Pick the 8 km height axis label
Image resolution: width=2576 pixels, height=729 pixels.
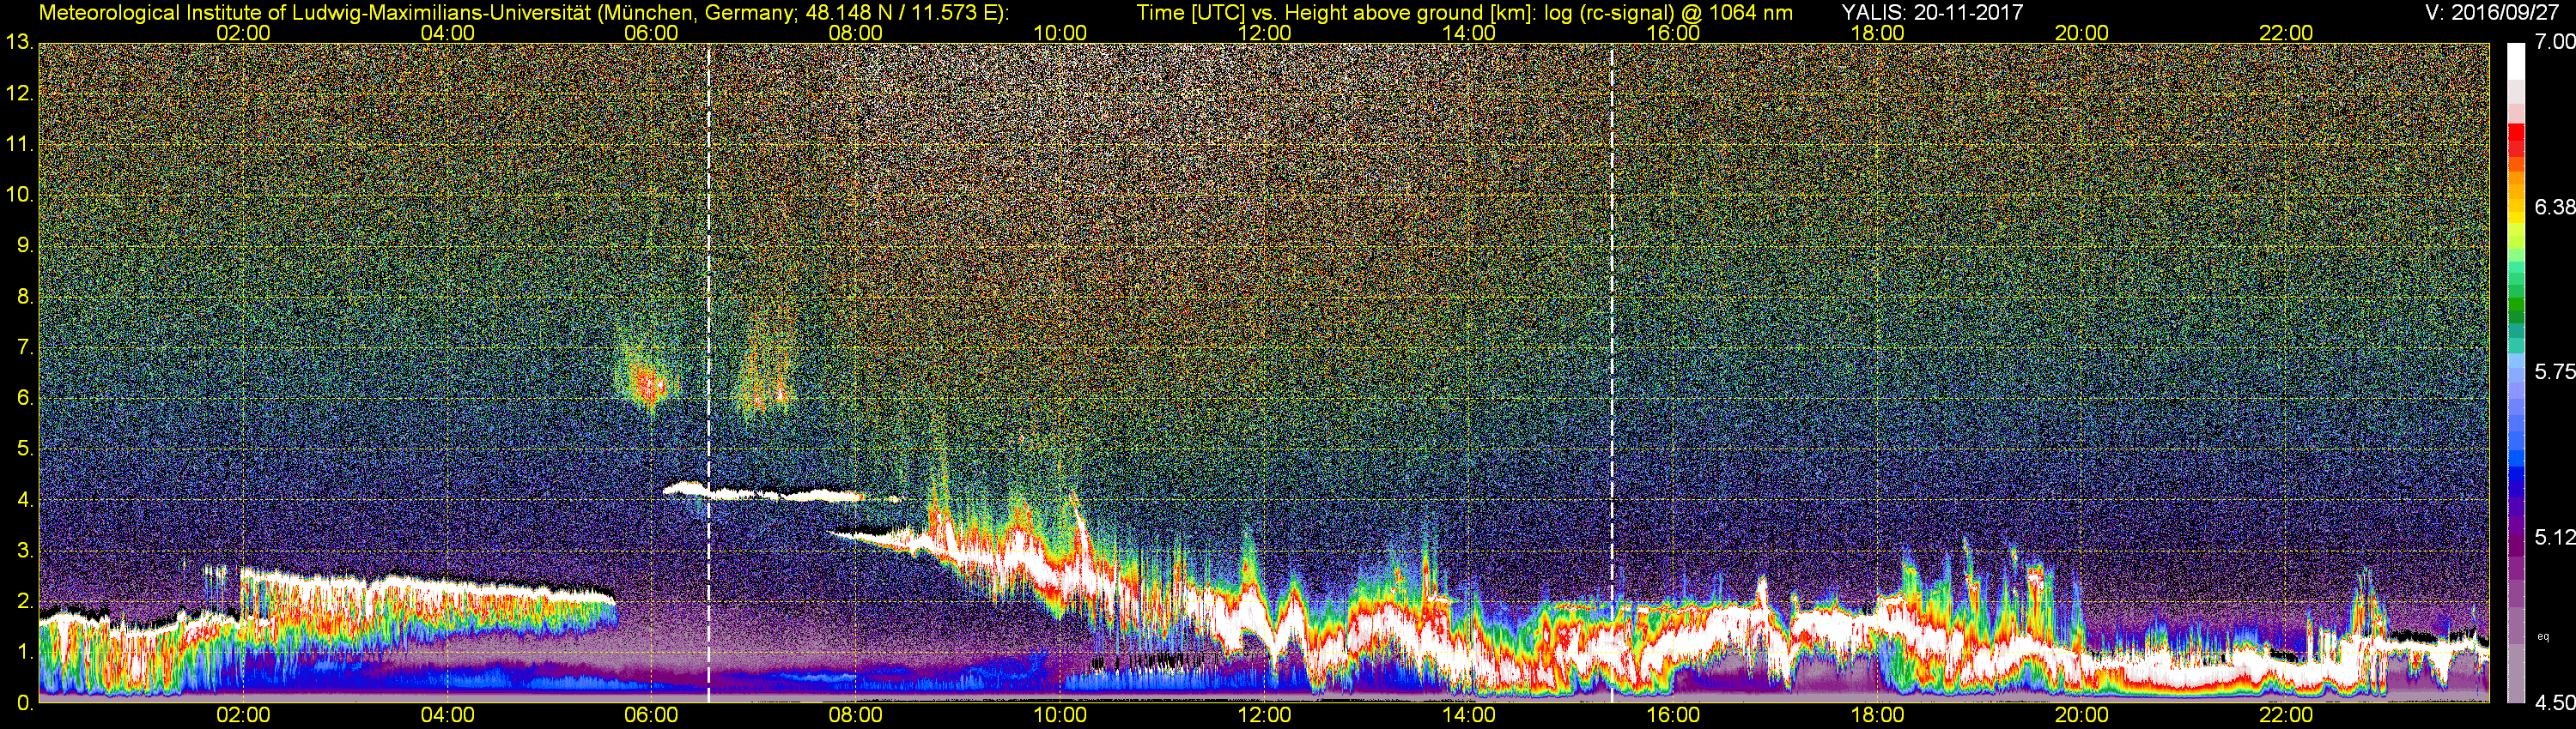click(x=24, y=296)
